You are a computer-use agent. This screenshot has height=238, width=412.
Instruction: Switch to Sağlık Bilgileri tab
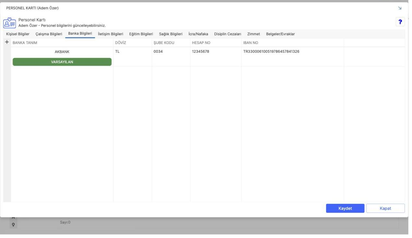171,34
